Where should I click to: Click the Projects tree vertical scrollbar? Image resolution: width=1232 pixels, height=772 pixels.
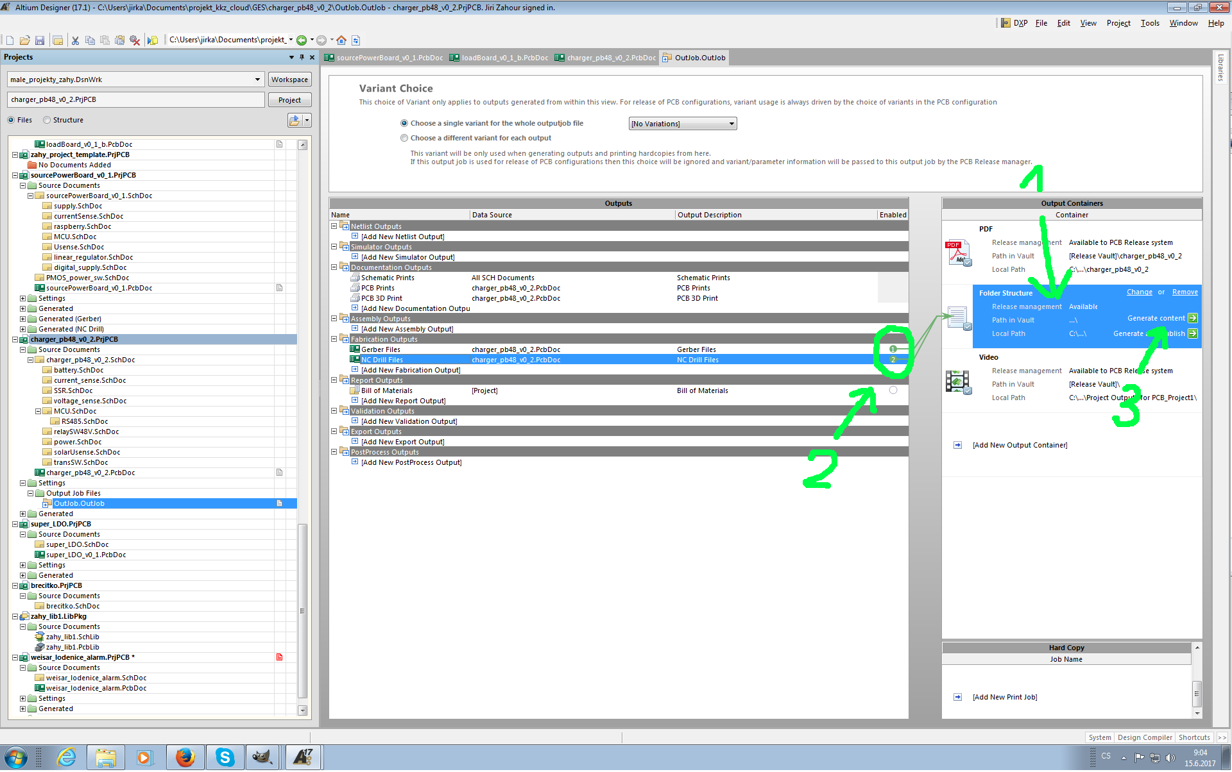[303, 609]
